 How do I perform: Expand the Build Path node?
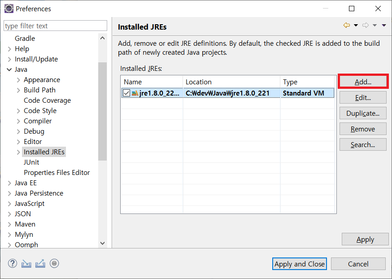click(18, 90)
